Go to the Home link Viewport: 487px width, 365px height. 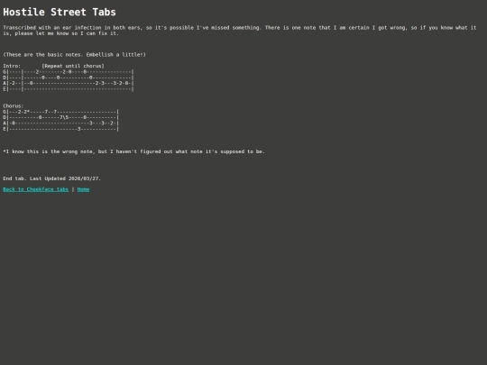coord(83,189)
